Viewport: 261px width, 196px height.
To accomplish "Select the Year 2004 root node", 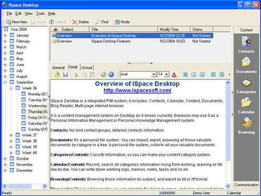I will [x=18, y=29].
